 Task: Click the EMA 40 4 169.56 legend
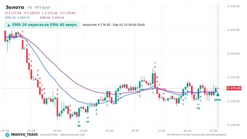[52, 18]
